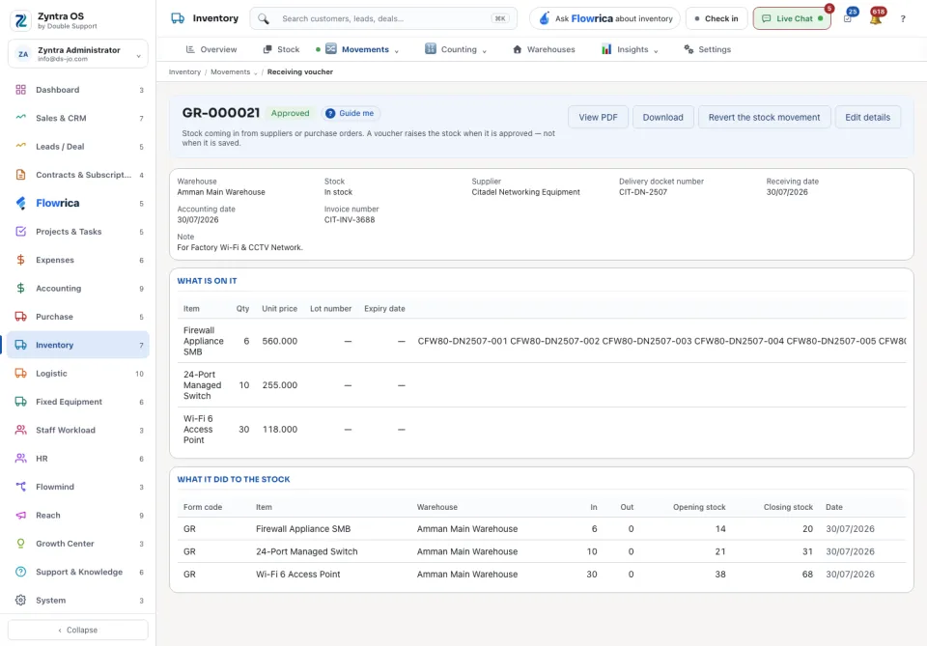
Task: Select the Logistic truck icon
Action: pos(20,373)
